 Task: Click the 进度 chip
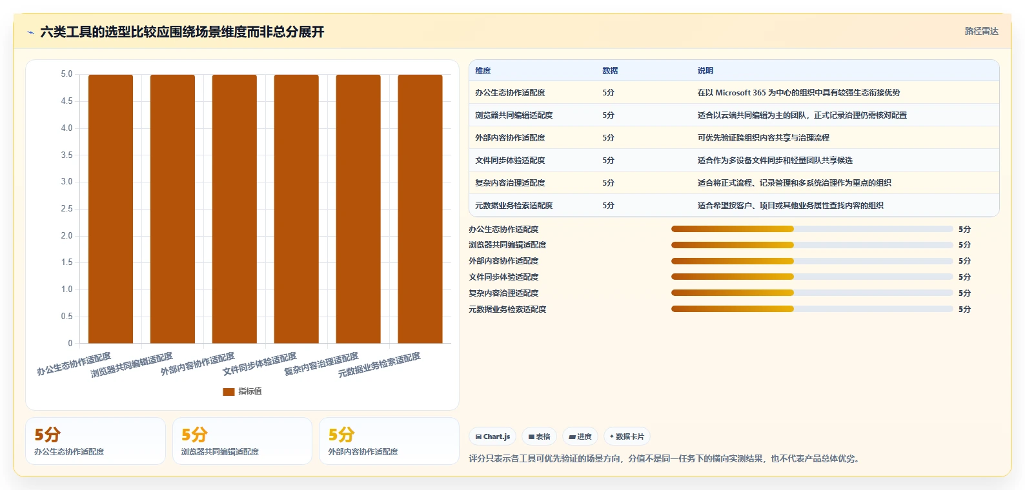580,436
